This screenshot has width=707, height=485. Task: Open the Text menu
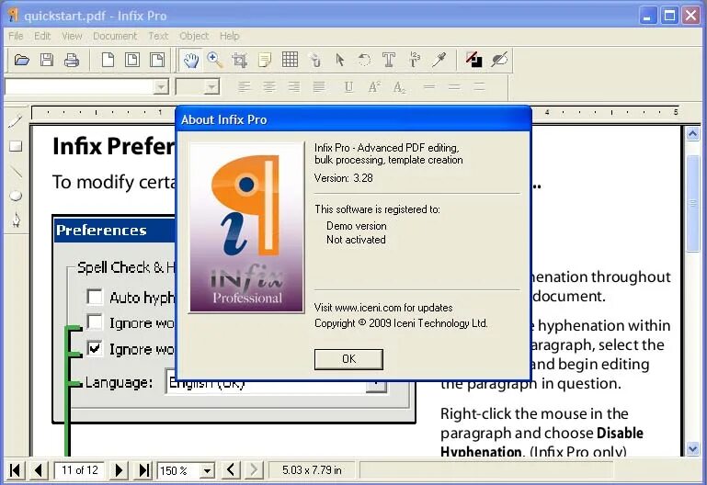[158, 36]
